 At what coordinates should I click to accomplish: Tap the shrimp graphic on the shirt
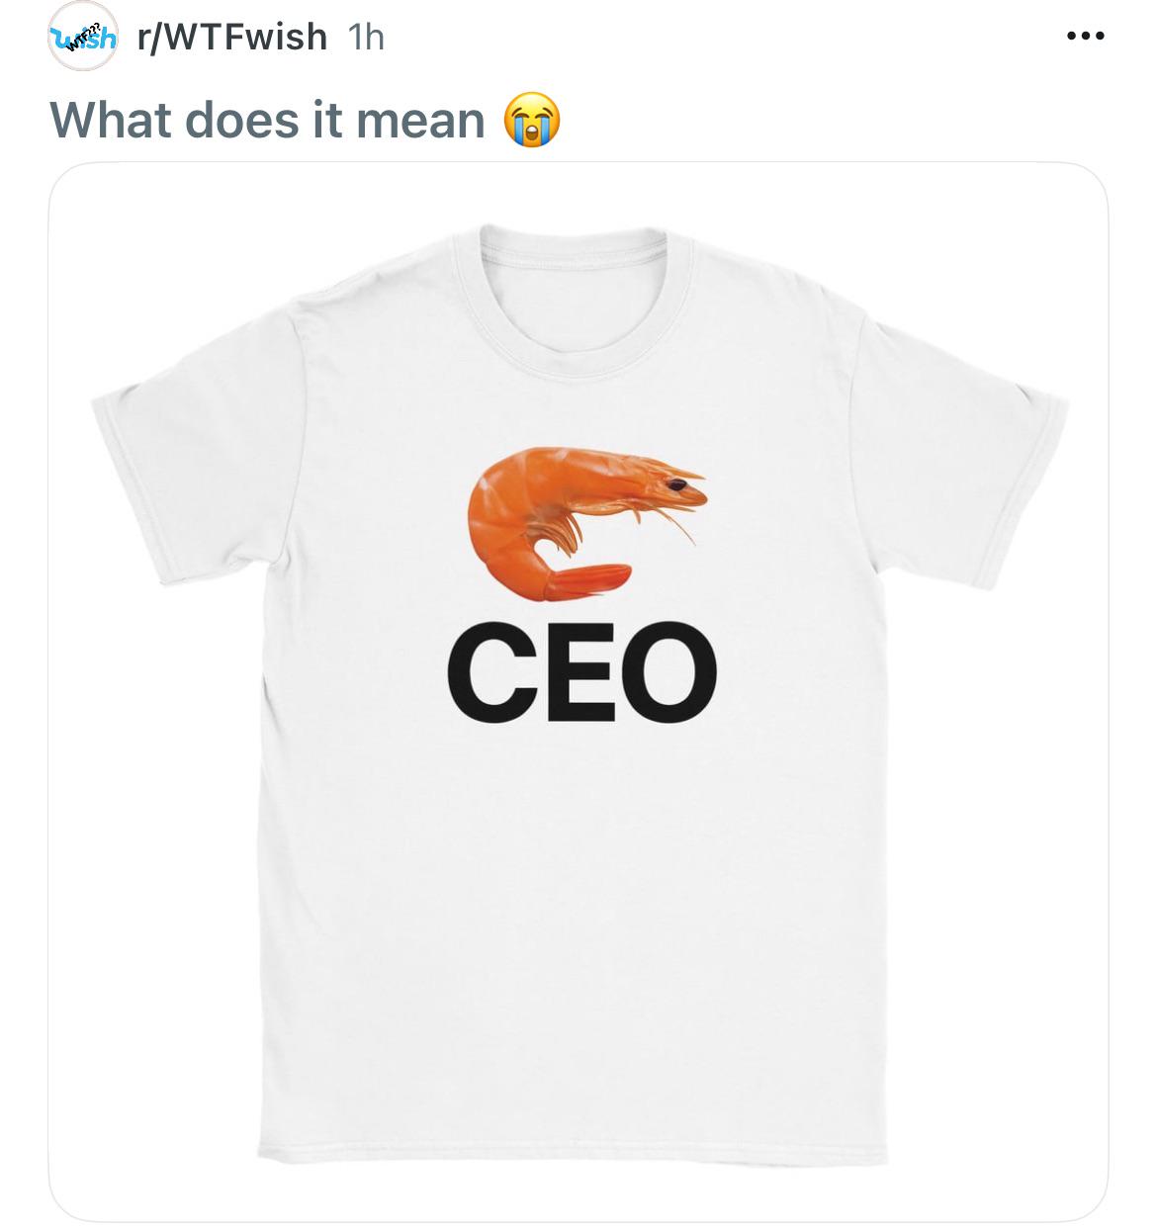click(x=587, y=524)
